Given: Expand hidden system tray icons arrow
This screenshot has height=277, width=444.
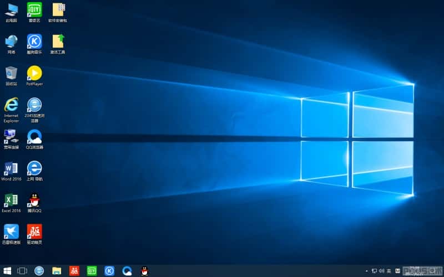Looking at the screenshot, I should coord(367,271).
